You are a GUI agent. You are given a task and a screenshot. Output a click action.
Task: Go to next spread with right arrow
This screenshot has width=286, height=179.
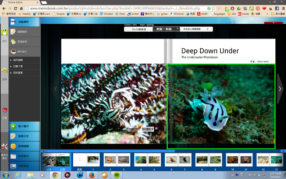point(280,89)
